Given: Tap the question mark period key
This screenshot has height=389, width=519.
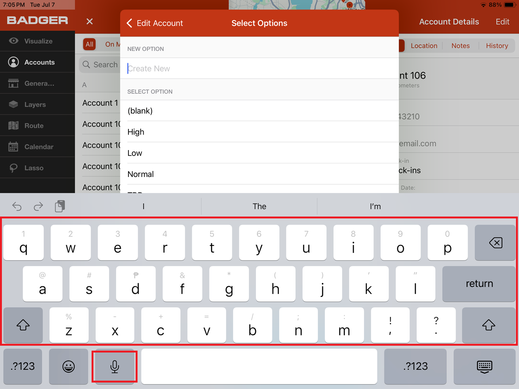Looking at the screenshot, I should [436, 325].
